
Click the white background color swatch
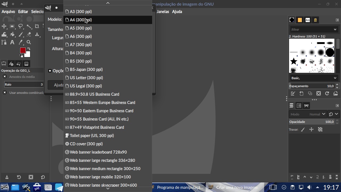pos(28,55)
